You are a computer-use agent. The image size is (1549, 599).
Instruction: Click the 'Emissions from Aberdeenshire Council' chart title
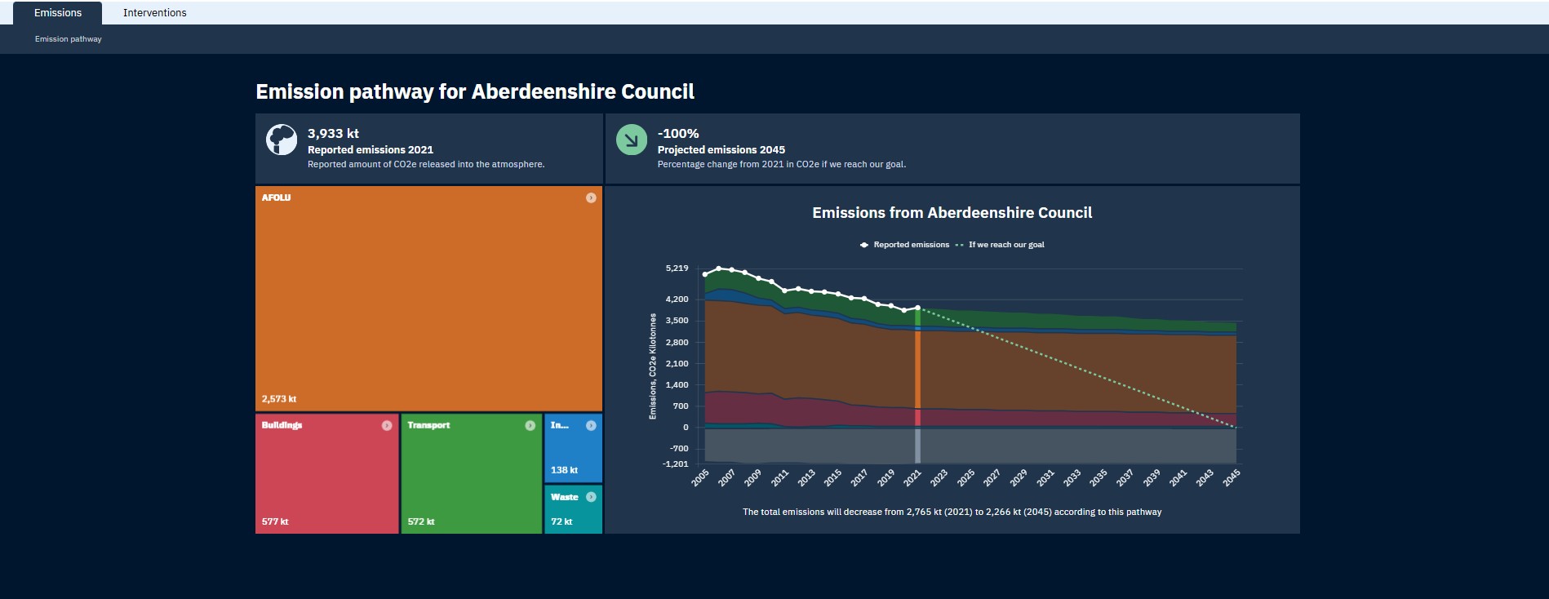point(952,213)
